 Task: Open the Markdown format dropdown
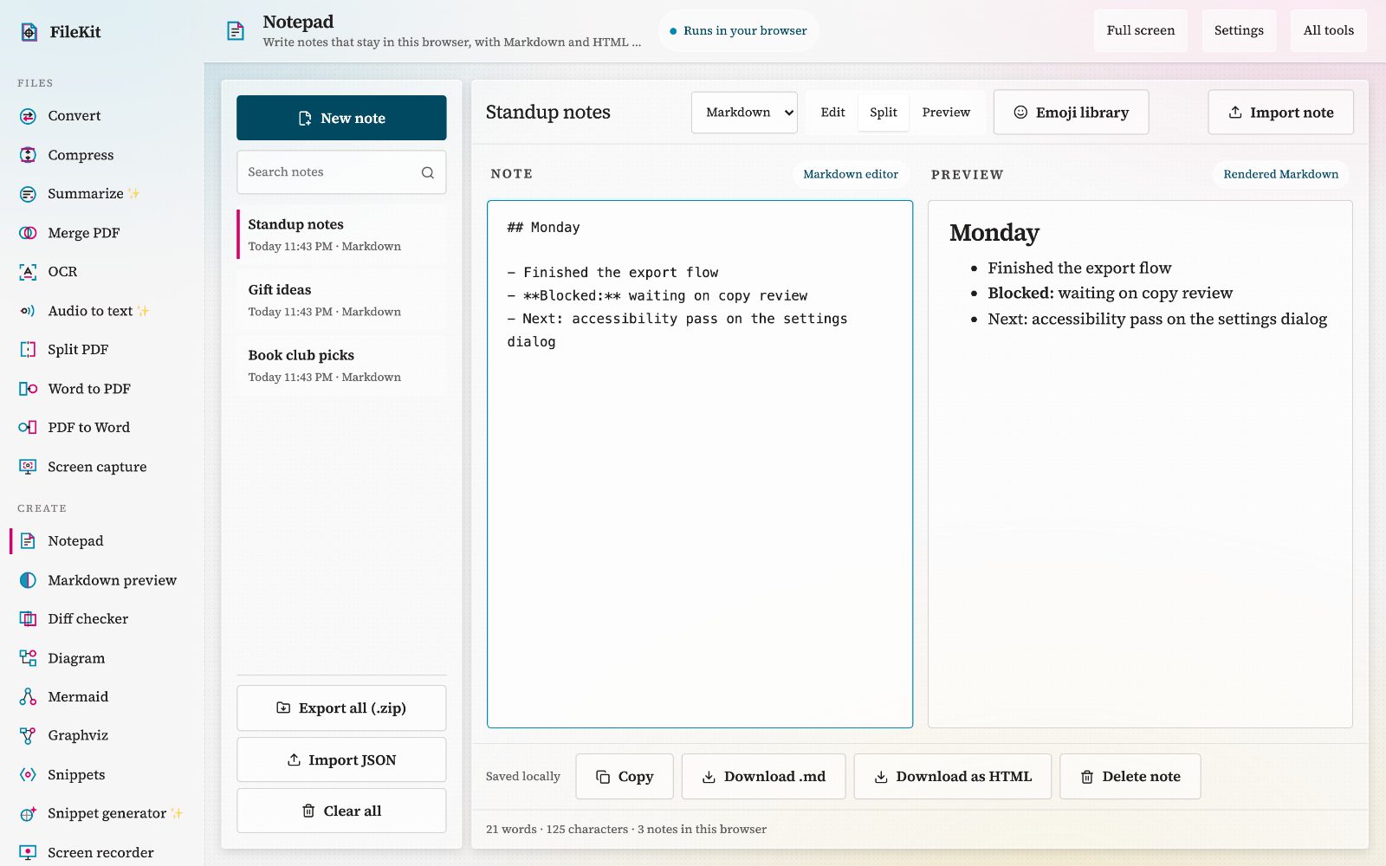(744, 113)
